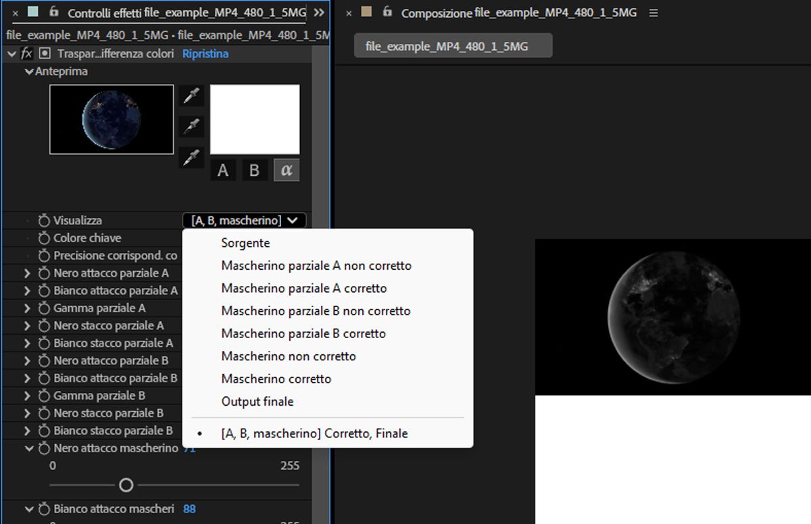Click the Earth preview thumbnail in Anteprima
This screenshot has height=524, width=811.
[112, 120]
